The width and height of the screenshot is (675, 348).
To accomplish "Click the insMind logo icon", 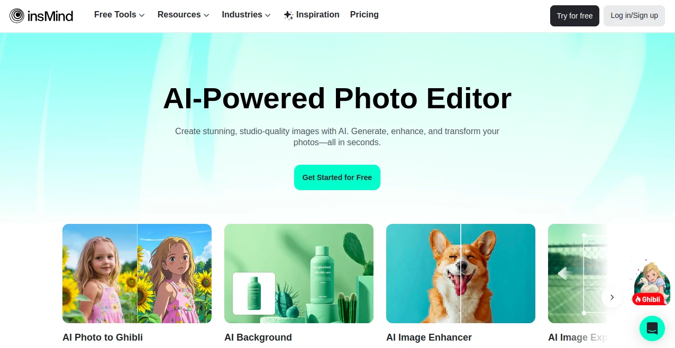I will 17,16.
